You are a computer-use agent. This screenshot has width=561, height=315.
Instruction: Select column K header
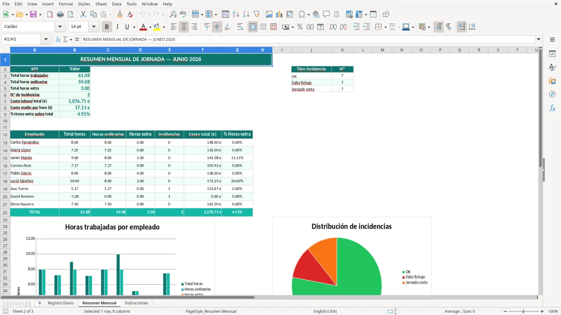click(342, 50)
